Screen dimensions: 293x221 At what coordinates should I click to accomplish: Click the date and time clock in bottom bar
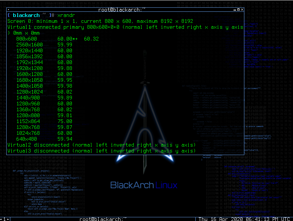click(x=244, y=219)
